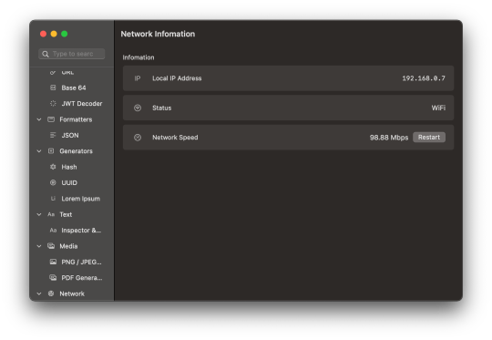Focus the Type to search field
Viewport: 492px width, 340px height.
click(x=72, y=54)
